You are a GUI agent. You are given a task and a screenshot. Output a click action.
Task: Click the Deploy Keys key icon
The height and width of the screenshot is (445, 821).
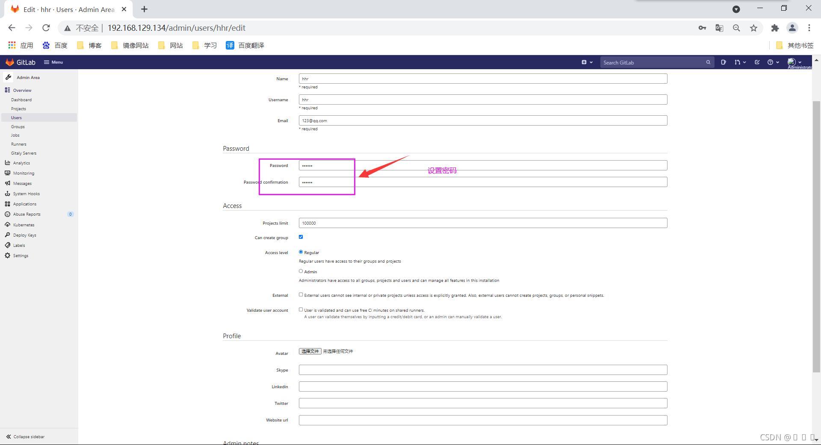tap(7, 235)
